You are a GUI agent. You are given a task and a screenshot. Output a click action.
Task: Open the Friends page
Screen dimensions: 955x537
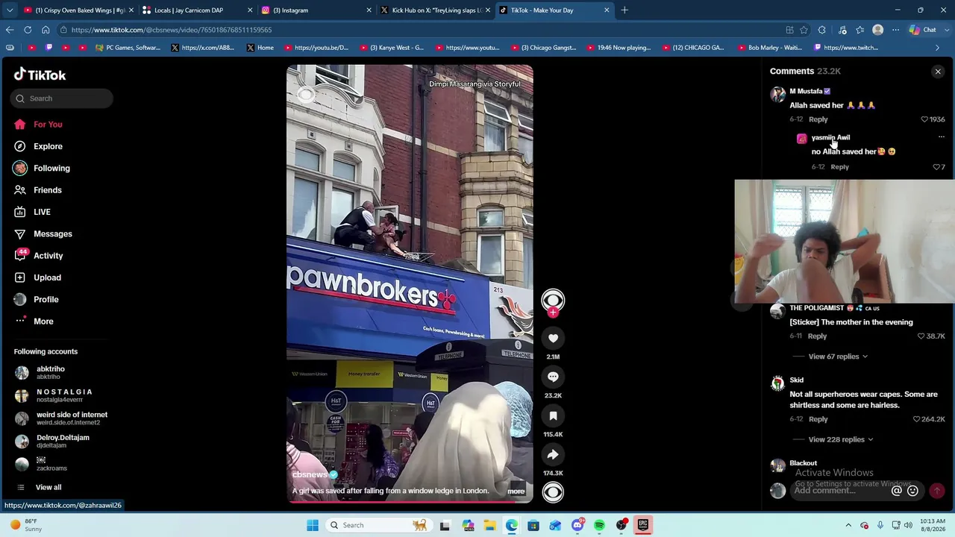click(x=48, y=190)
